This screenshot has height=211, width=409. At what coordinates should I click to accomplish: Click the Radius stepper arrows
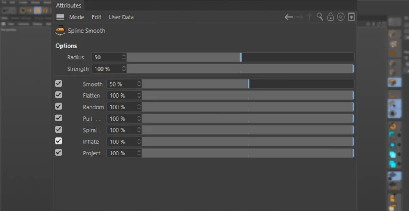(124, 57)
